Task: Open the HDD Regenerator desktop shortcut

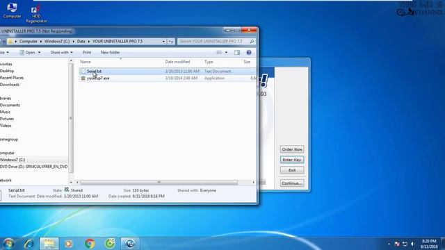Action: [36, 14]
